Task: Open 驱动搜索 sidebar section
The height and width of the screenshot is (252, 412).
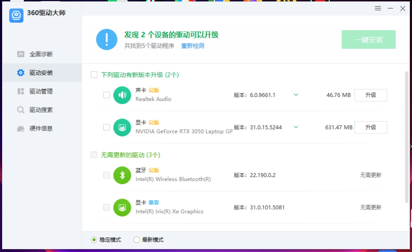Action: [42, 110]
